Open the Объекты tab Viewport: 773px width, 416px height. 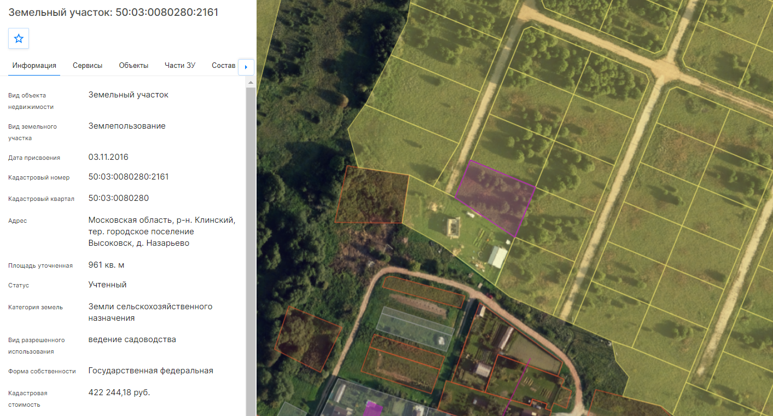coord(133,65)
